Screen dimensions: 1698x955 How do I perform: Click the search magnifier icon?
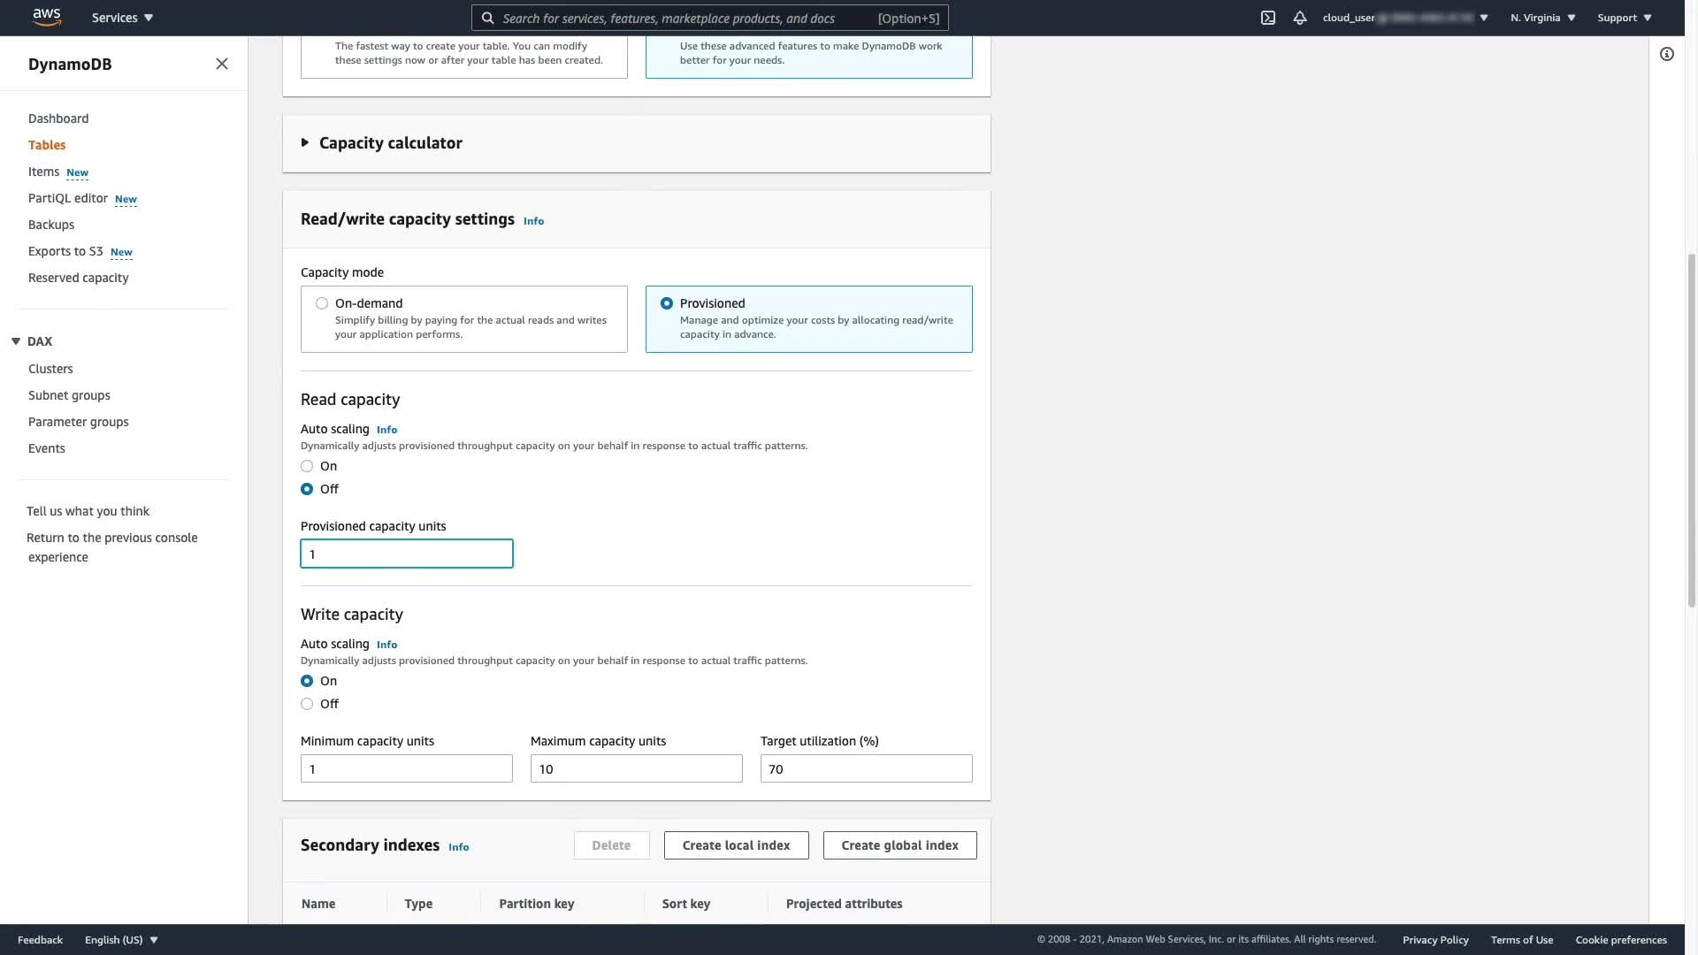point(487,18)
